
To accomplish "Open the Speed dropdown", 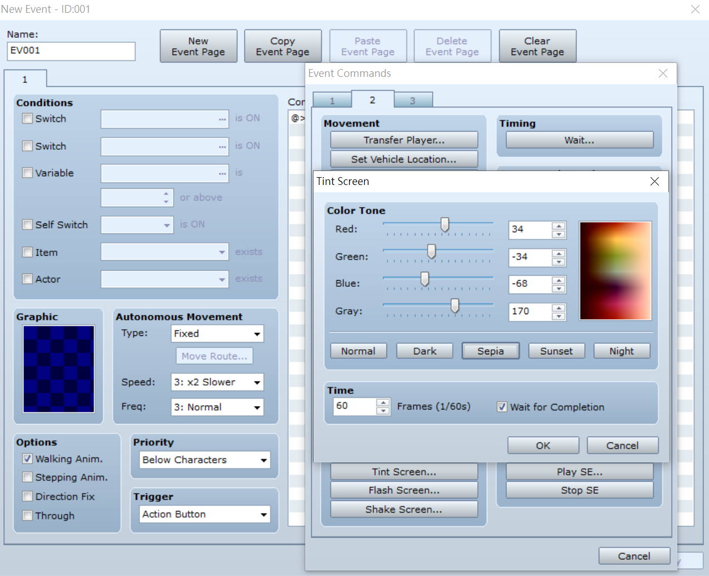I will (217, 382).
